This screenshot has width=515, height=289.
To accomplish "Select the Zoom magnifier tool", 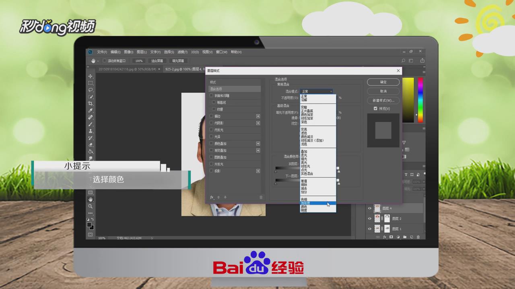I will 91,206.
